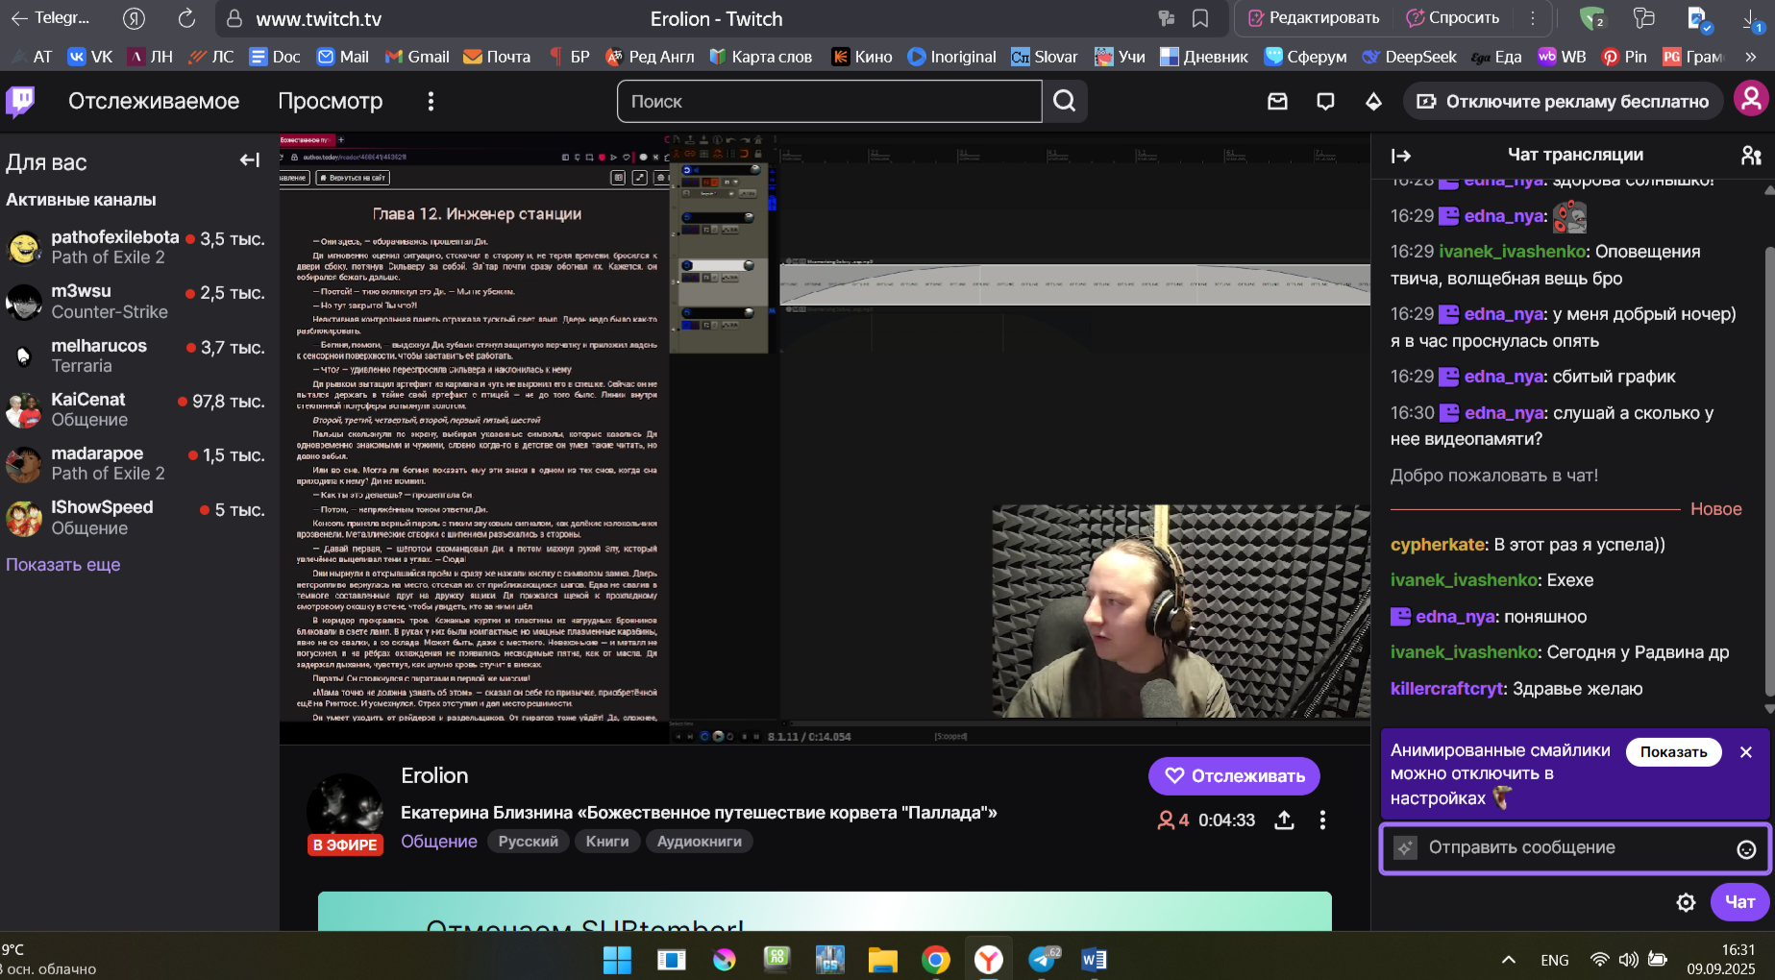Click 'Показать' in the emotes notice

pos(1673,752)
